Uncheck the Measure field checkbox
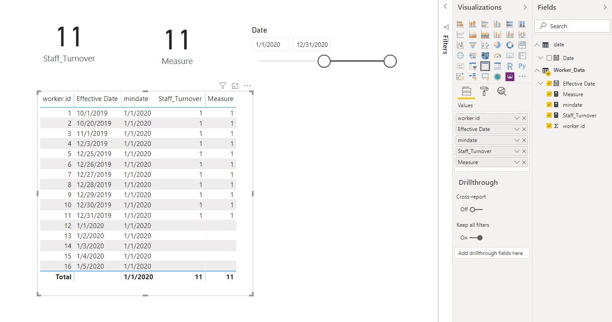The height and width of the screenshot is (322, 612). point(549,94)
